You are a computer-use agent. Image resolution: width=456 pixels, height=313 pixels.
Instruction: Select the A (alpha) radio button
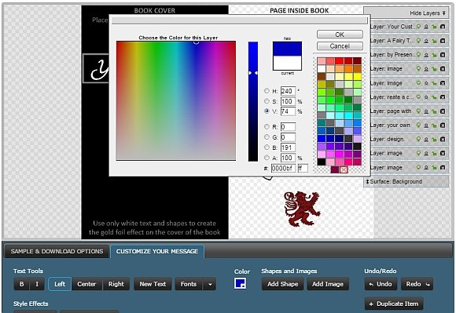pyautogui.click(x=267, y=158)
